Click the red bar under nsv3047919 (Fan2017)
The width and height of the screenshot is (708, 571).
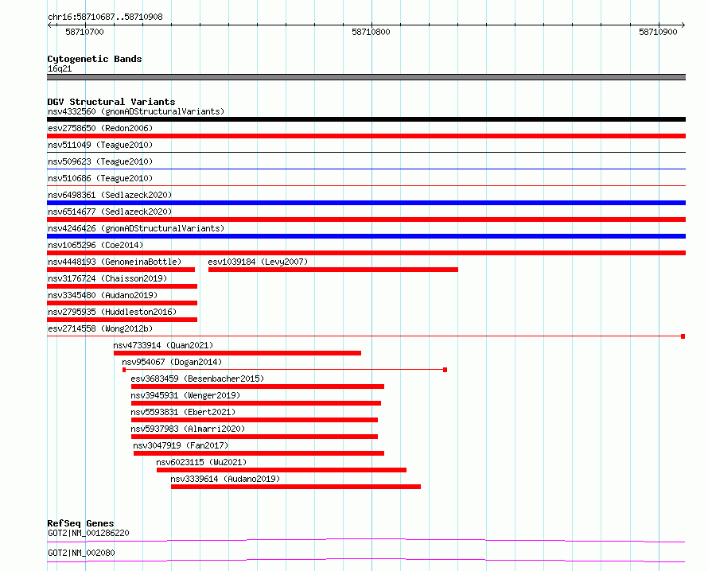[259, 453]
